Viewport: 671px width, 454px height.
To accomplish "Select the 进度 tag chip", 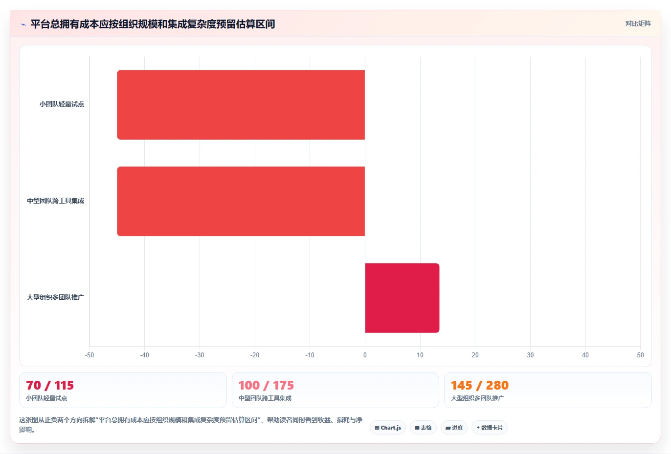I will click(x=454, y=428).
